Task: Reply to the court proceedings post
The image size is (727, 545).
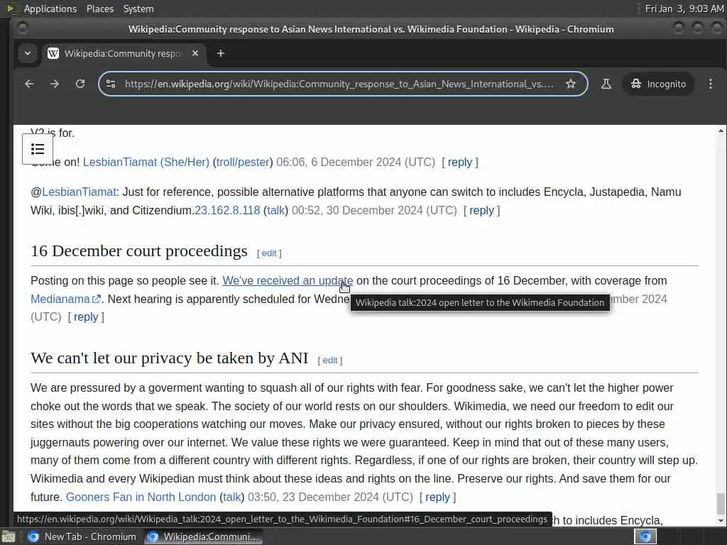Action: (x=86, y=317)
